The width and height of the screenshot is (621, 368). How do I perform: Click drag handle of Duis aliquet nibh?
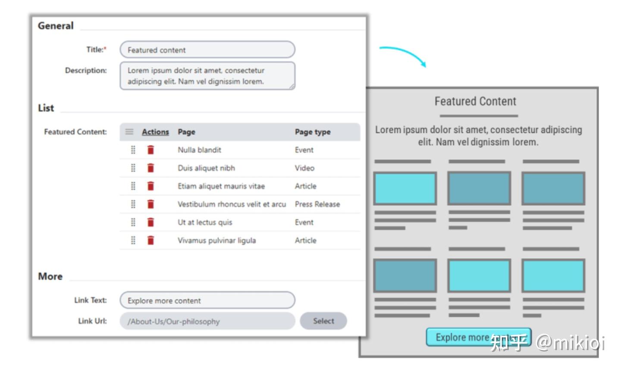pyautogui.click(x=133, y=168)
